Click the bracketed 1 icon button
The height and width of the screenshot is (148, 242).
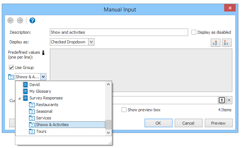click(222, 100)
